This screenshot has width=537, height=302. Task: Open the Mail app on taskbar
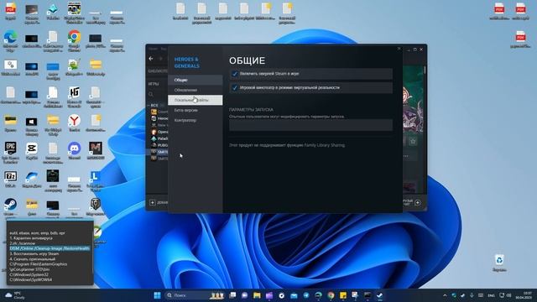tap(294, 295)
